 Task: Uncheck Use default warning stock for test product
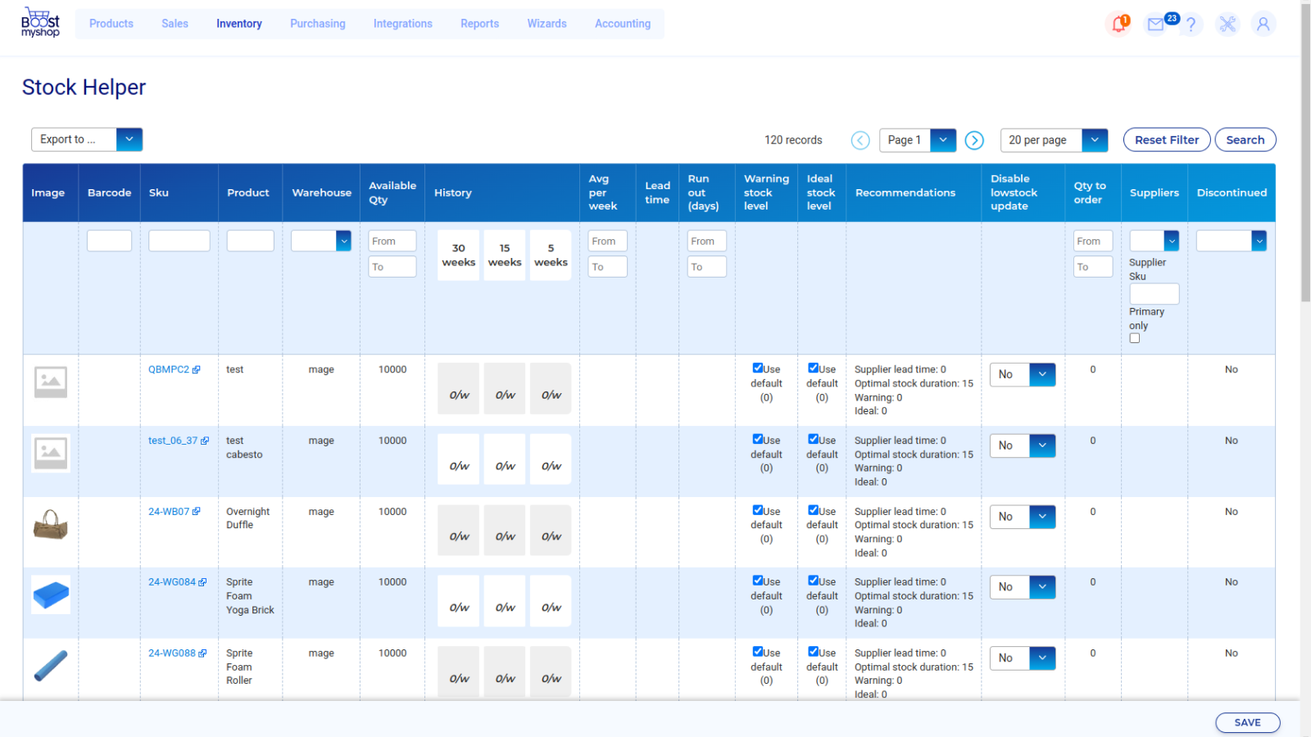pos(756,368)
